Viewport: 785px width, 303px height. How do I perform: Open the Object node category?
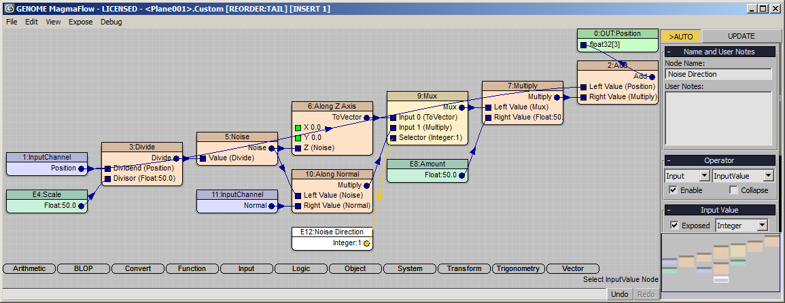point(355,268)
